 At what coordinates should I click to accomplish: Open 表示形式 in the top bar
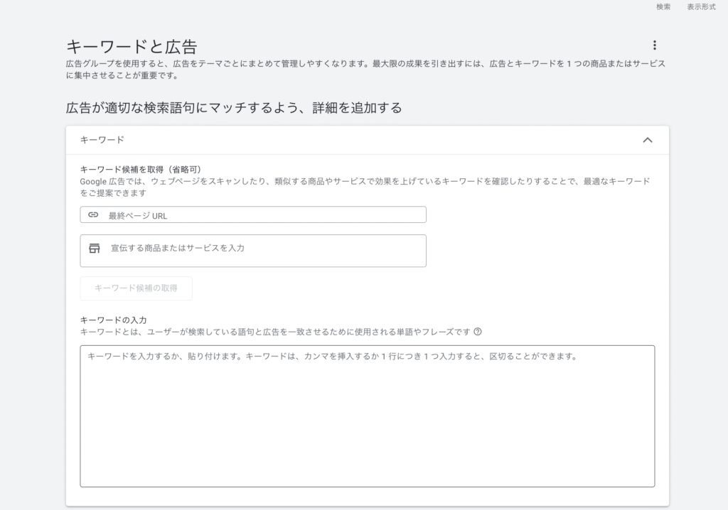pos(701,7)
